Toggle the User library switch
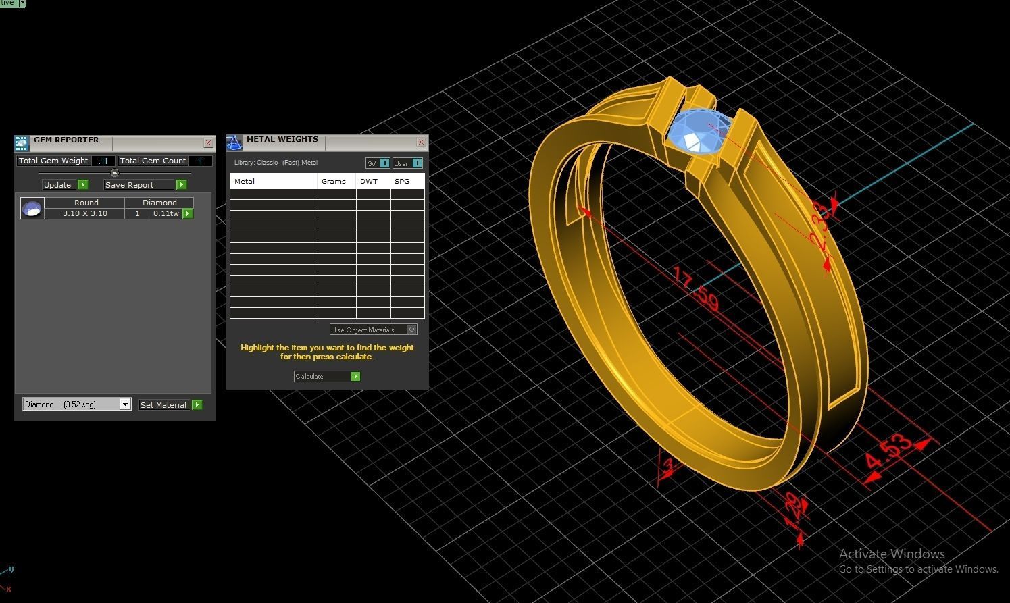Viewport: 1010px width, 603px height. (x=407, y=163)
